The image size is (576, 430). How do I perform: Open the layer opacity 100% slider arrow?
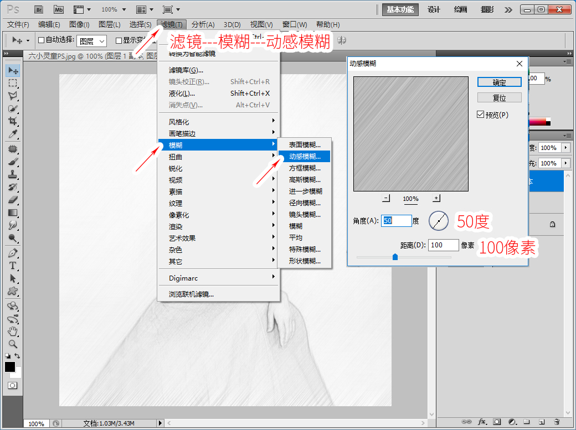(x=565, y=148)
